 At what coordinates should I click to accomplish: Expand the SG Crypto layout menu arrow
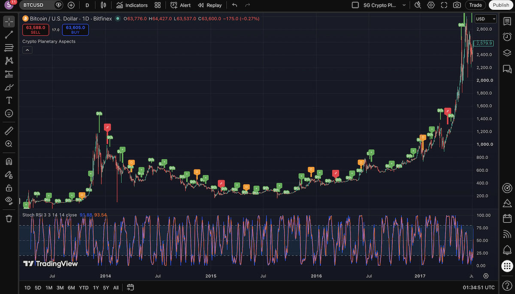tap(404, 5)
